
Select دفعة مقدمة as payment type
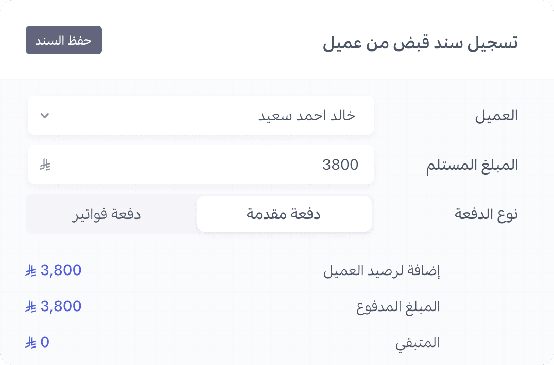tap(284, 214)
